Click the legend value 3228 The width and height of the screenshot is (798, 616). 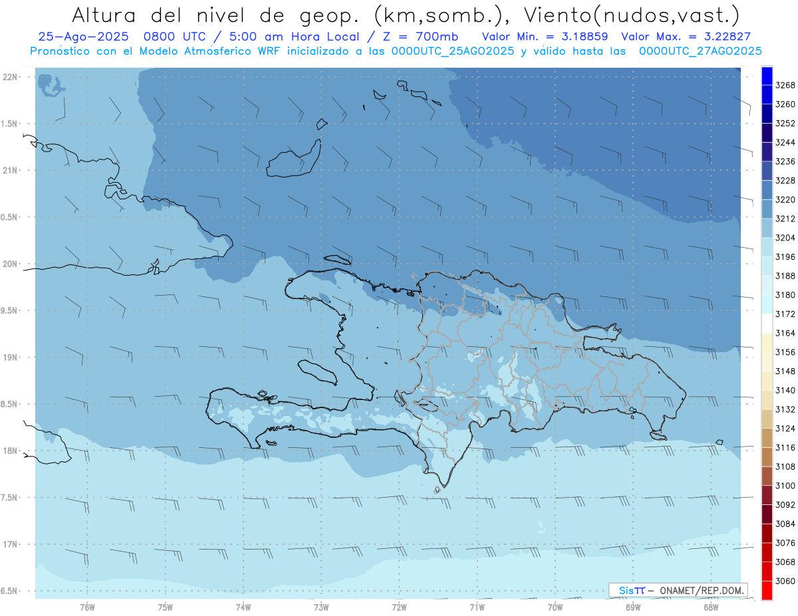[x=785, y=181]
